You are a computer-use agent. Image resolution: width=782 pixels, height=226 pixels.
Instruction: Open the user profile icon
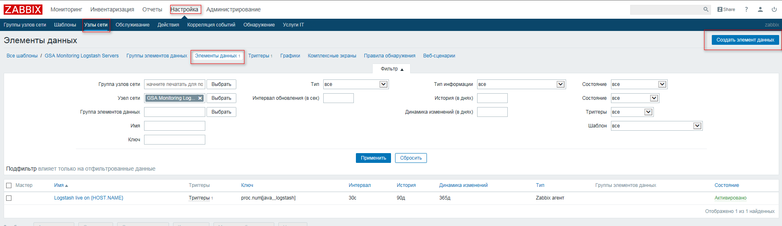pyautogui.click(x=760, y=9)
